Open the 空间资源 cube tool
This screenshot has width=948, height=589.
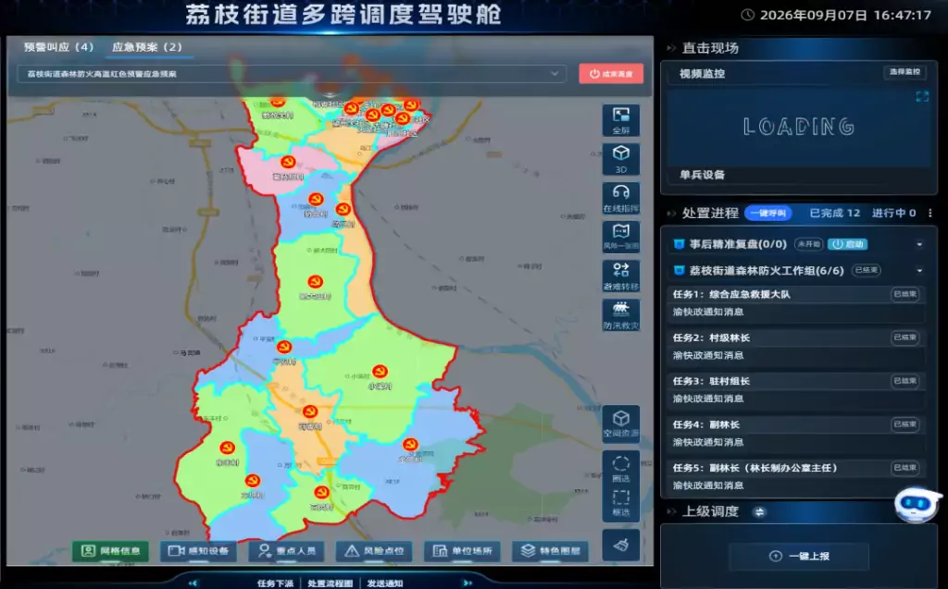click(621, 423)
